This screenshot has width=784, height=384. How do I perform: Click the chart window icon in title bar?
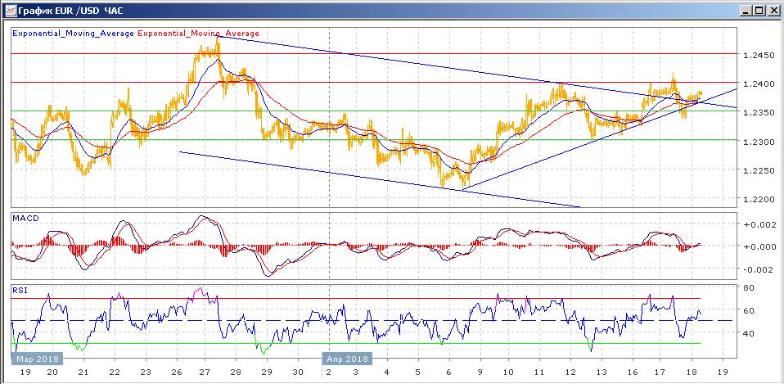(x=10, y=10)
